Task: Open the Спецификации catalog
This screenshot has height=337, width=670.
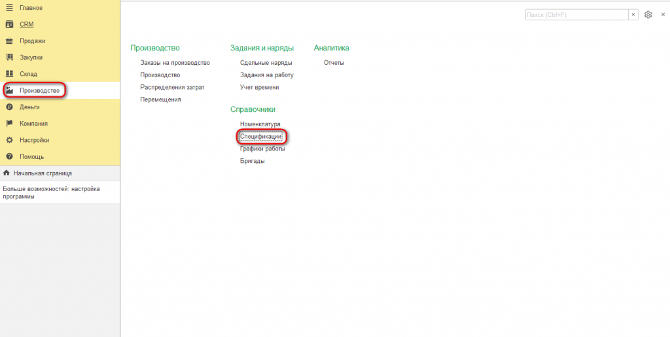Action: (261, 136)
